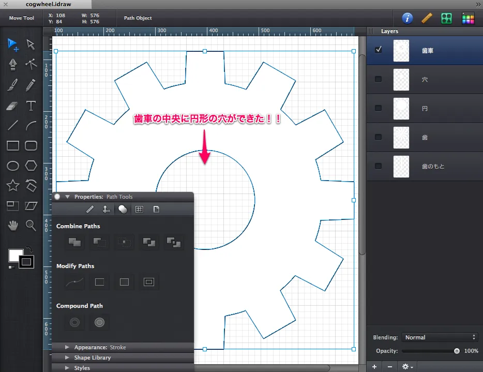
Task: Show the 穴 layer checkbox
Action: tap(379, 79)
